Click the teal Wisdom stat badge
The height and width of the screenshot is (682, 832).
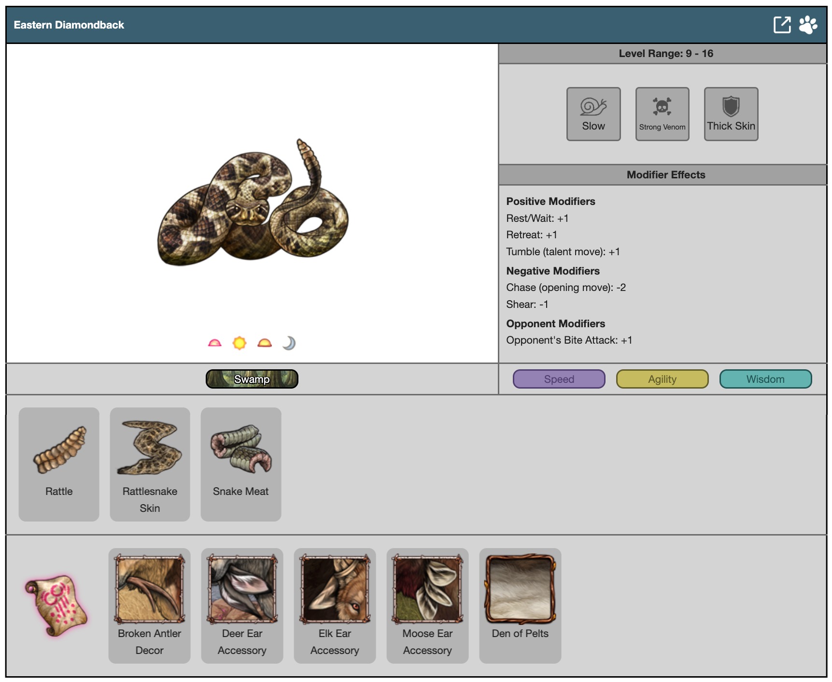pos(765,379)
